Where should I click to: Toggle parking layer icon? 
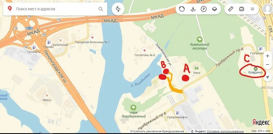pos(204,9)
